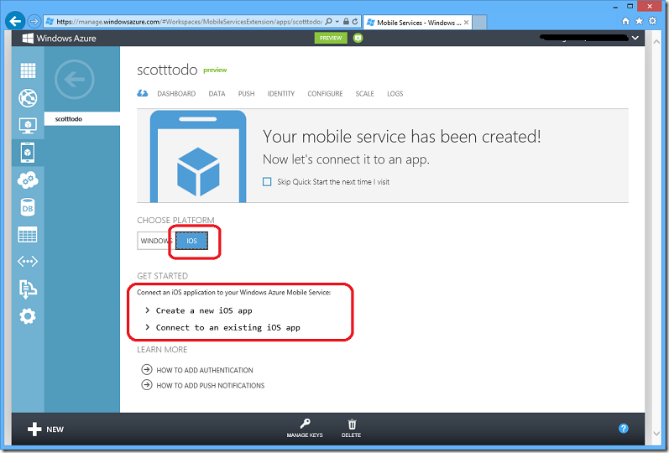Open the All Items grid icon in sidebar

point(28,70)
